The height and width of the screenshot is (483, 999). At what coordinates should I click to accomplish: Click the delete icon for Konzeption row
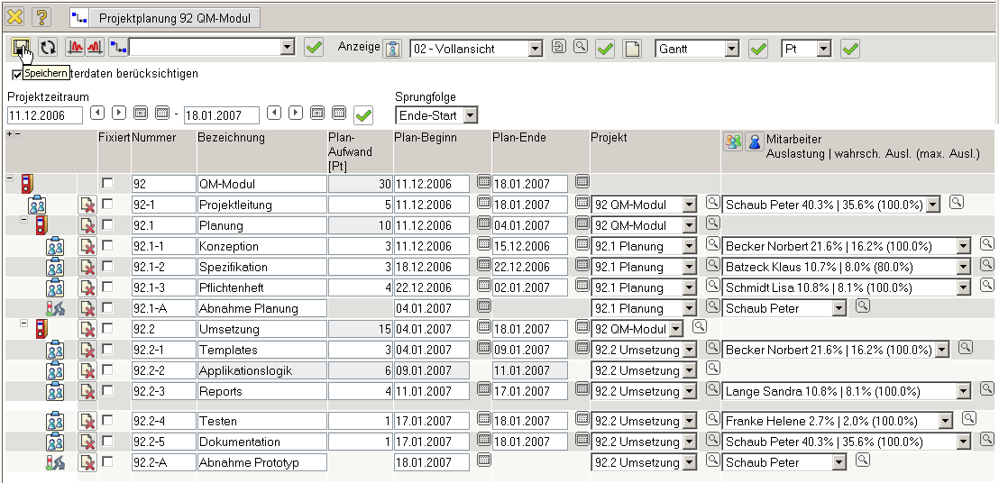click(87, 246)
